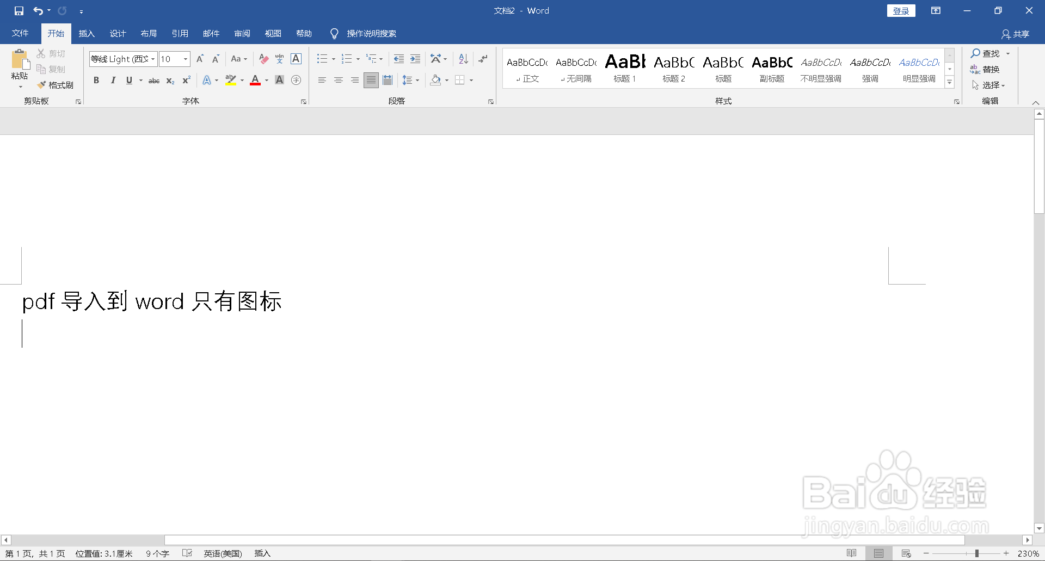
Task: Click the Cut (剪切) scissors button
Action: (x=51, y=53)
